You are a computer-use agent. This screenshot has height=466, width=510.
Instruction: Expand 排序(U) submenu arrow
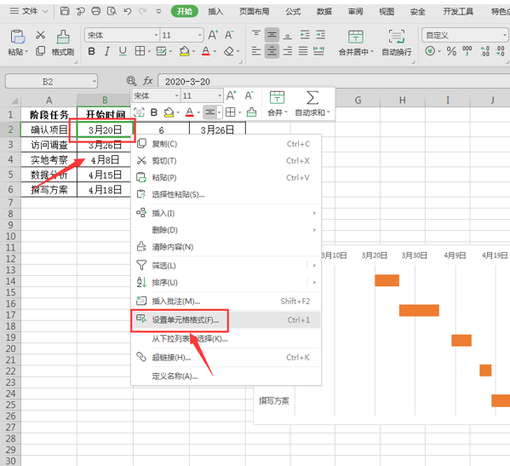[x=314, y=282]
